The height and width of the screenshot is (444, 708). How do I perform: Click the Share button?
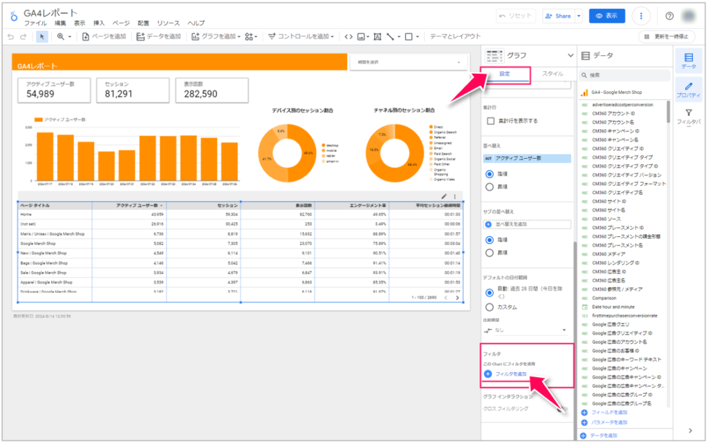point(559,16)
